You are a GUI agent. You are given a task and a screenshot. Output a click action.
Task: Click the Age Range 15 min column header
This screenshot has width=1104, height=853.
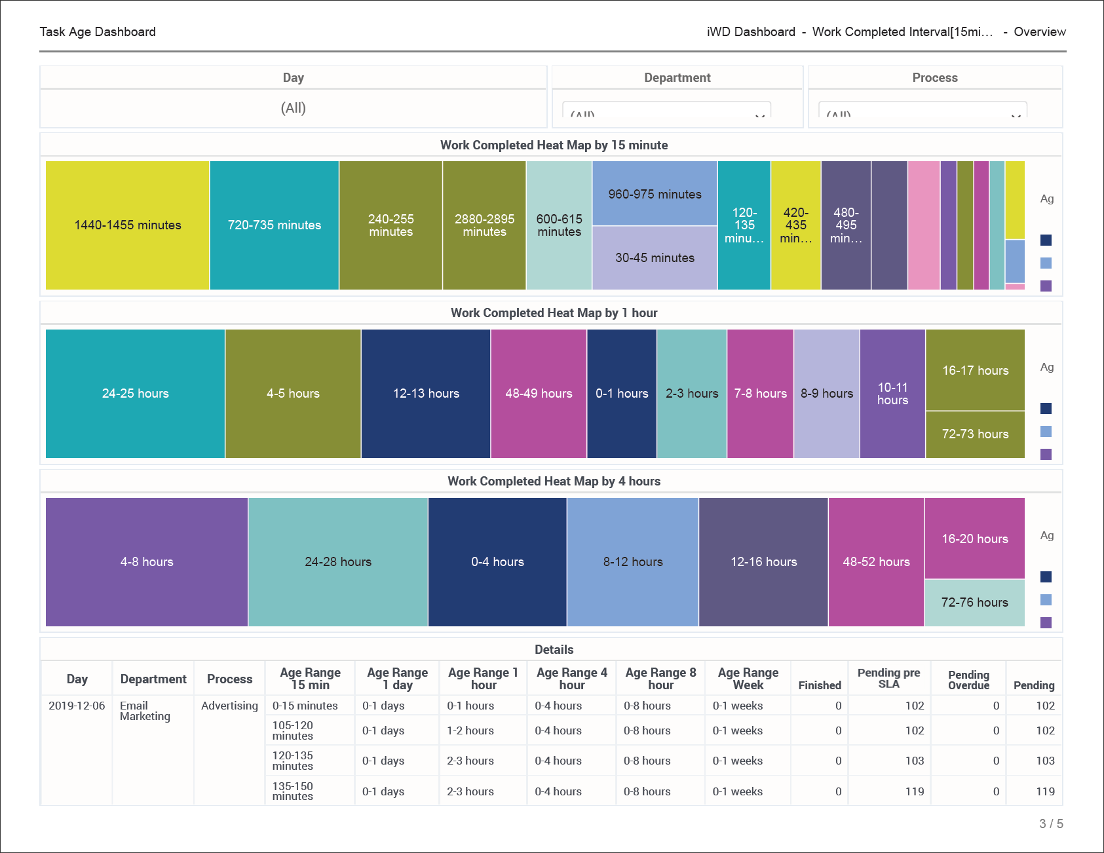click(x=310, y=679)
